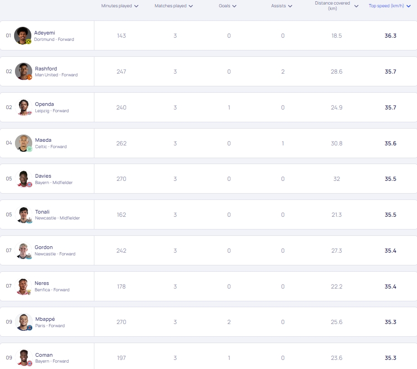The height and width of the screenshot is (369, 417).
Task: Sort by Minutes played column
Action: [x=120, y=6]
